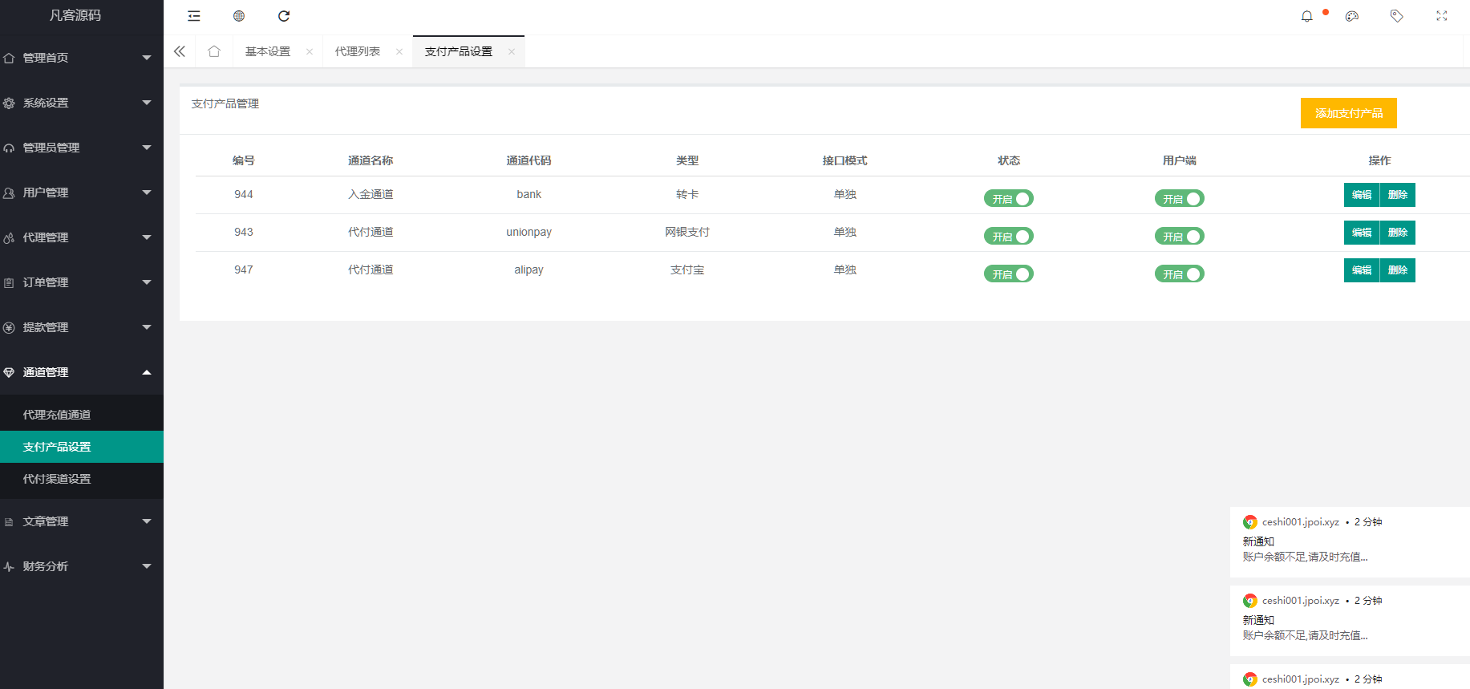The height and width of the screenshot is (689, 1470).
Task: Click Chrome icon in first notification
Action: (1250, 522)
